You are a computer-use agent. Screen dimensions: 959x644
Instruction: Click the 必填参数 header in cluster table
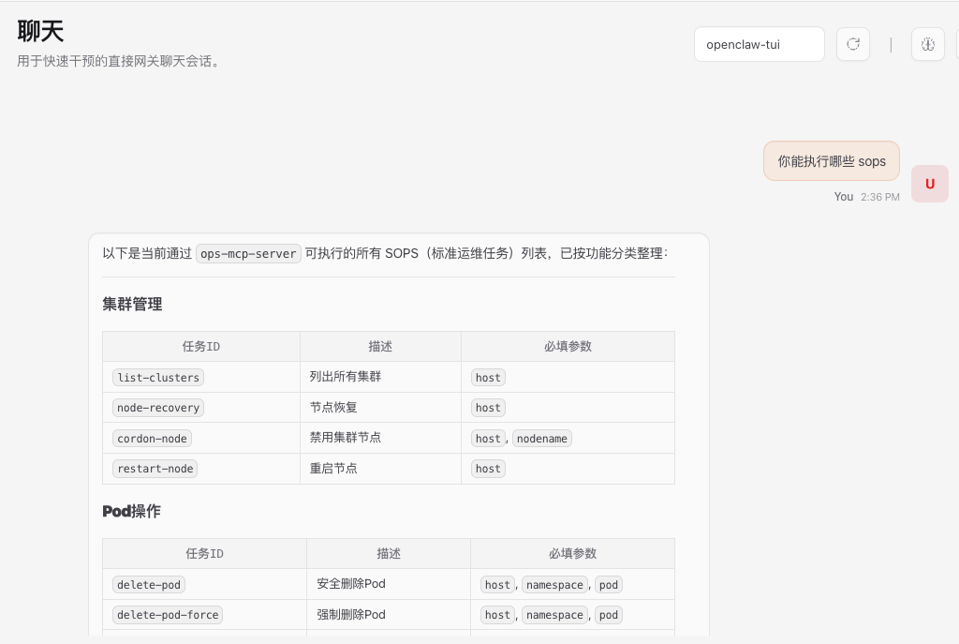[x=568, y=346]
